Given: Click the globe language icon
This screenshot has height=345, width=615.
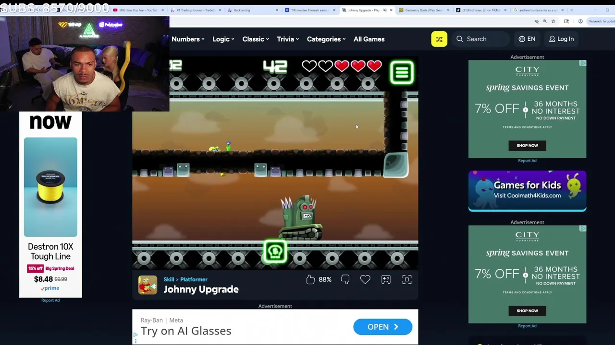Looking at the screenshot, I should [522, 39].
